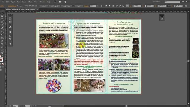Open the Align panel icon

[x=10, y=32]
